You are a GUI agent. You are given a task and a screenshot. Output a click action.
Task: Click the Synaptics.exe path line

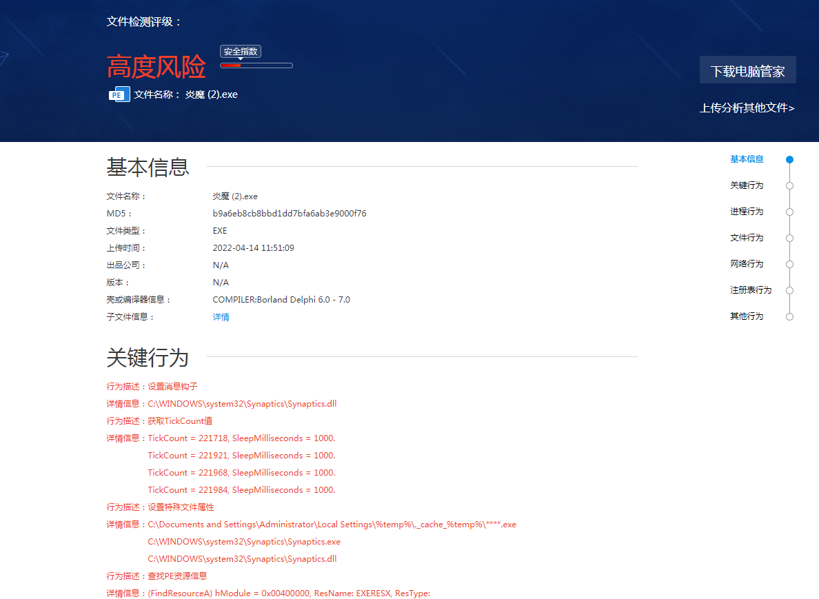(244, 542)
